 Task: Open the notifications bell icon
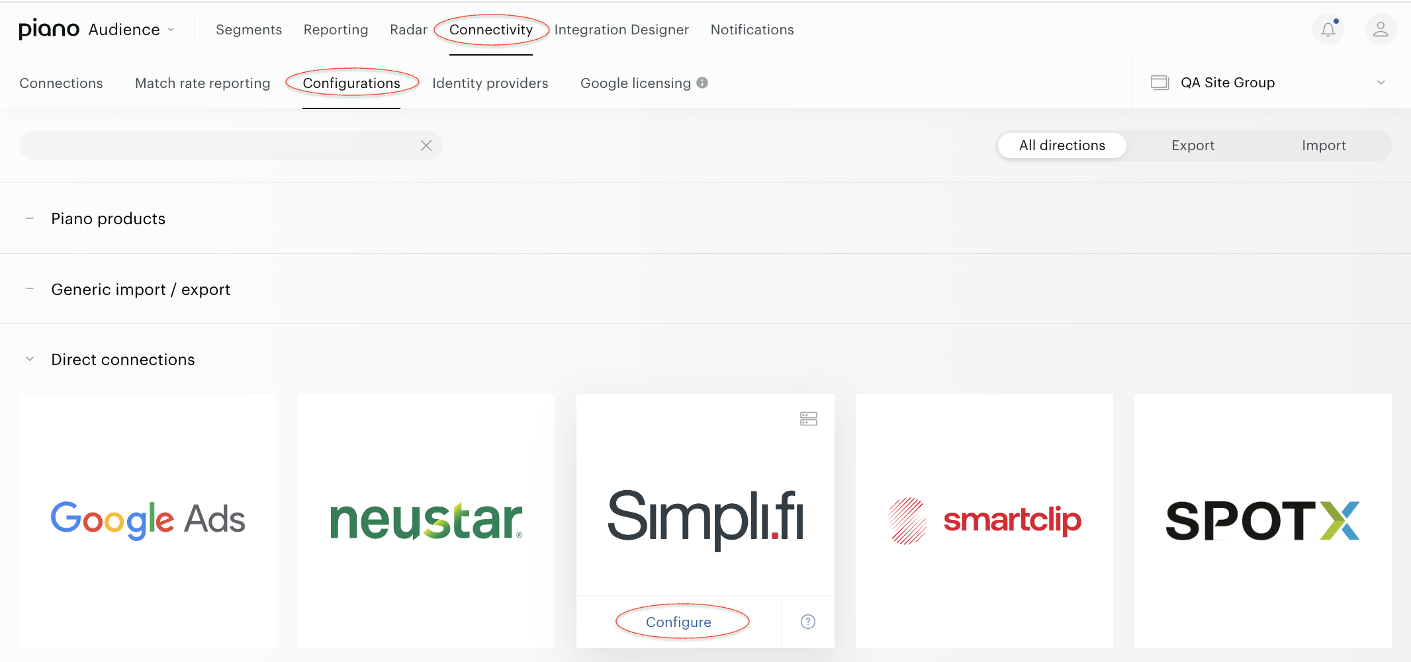pos(1328,30)
